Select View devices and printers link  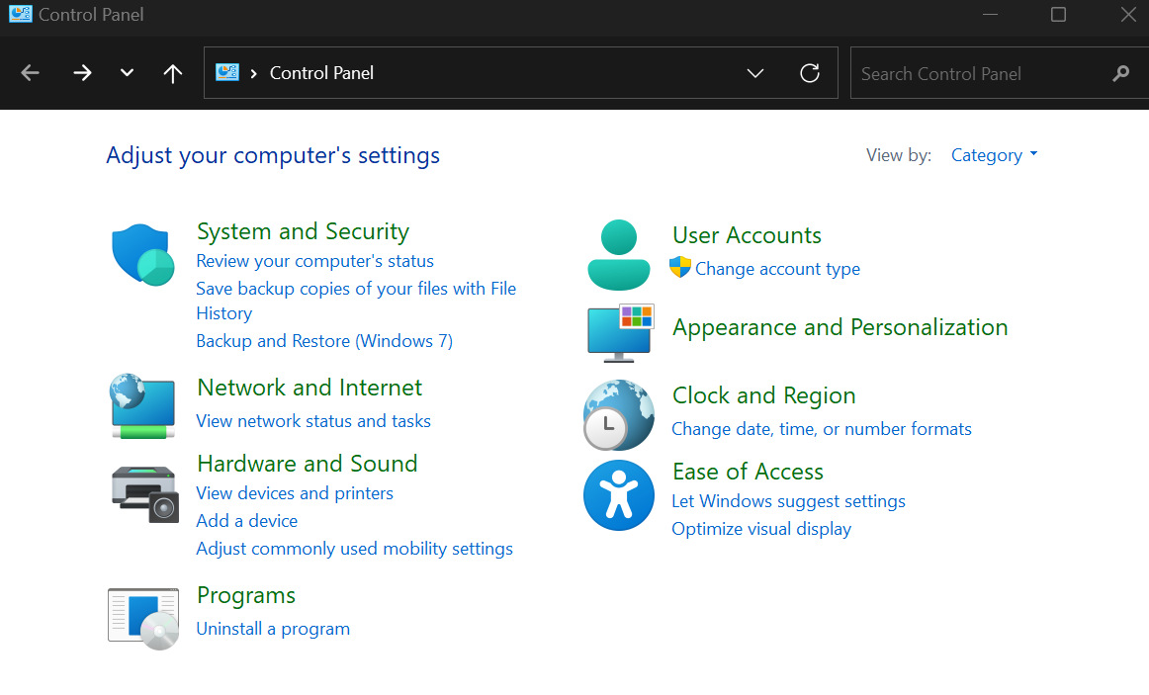click(x=295, y=493)
